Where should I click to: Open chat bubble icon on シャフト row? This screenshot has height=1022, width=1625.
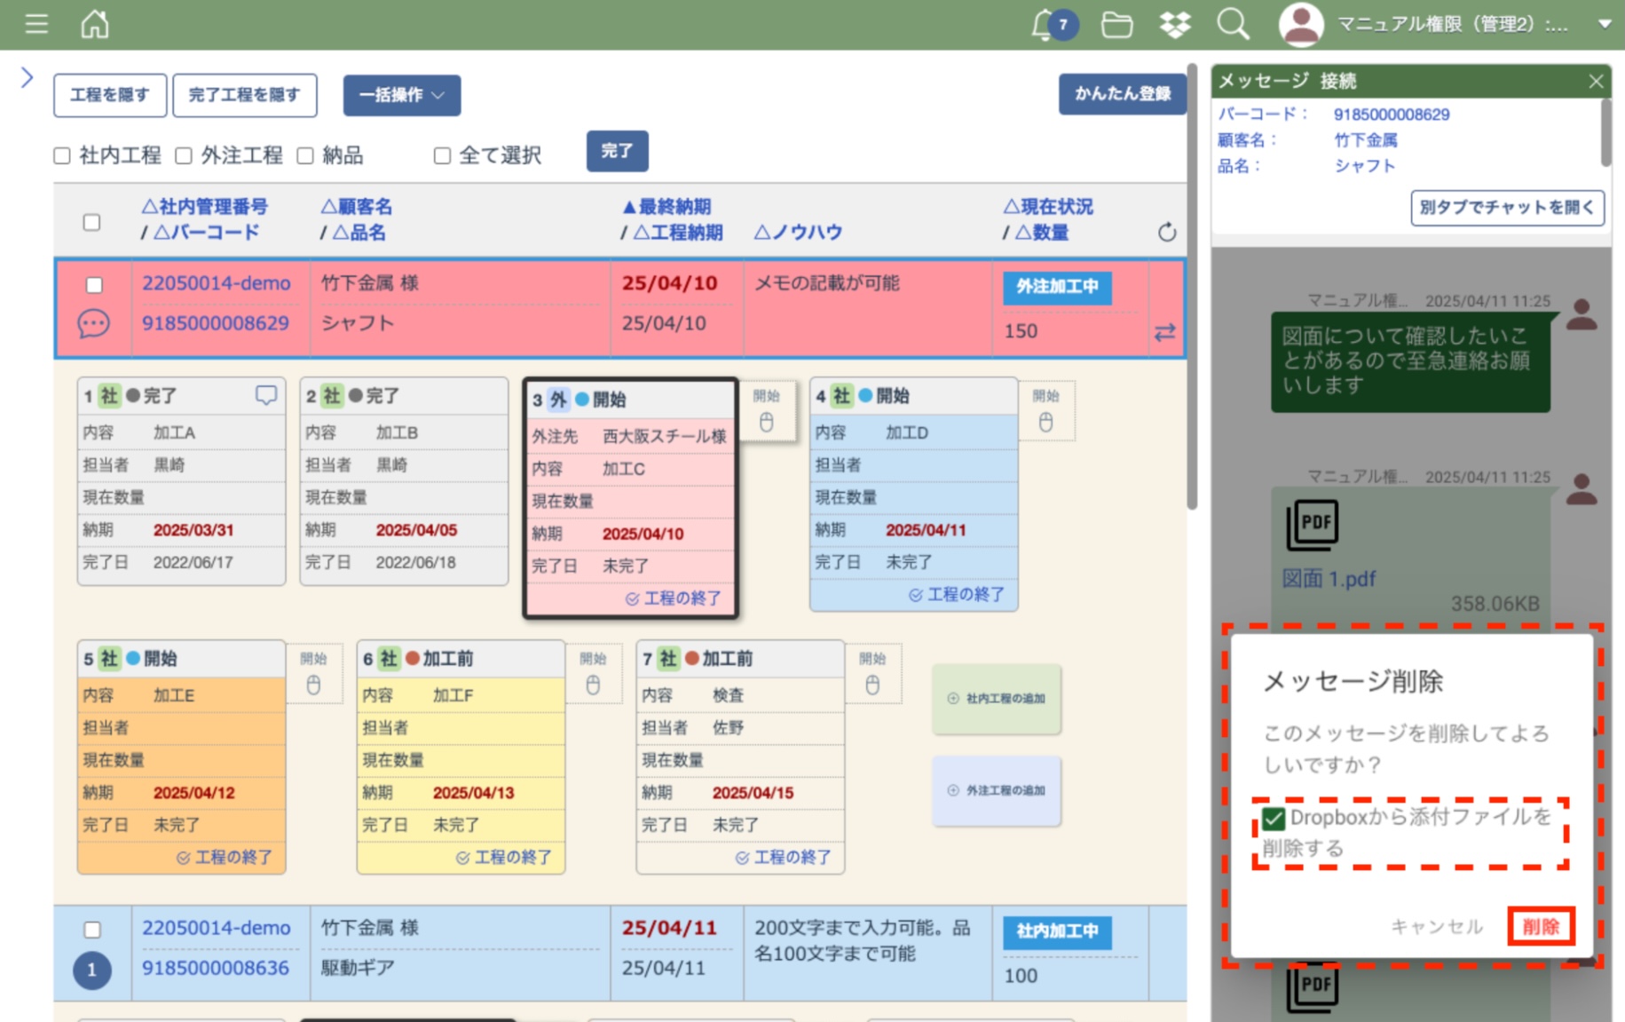(93, 324)
